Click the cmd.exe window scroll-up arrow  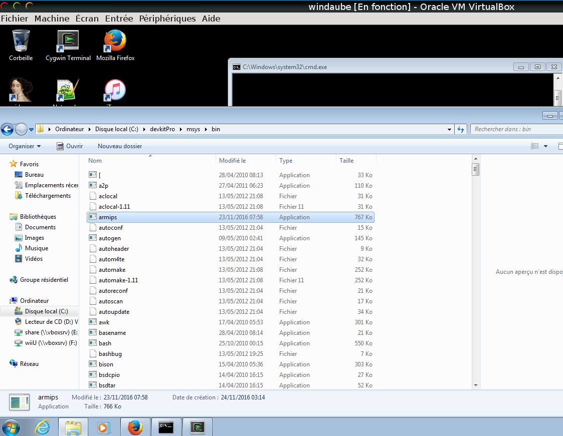[557, 78]
